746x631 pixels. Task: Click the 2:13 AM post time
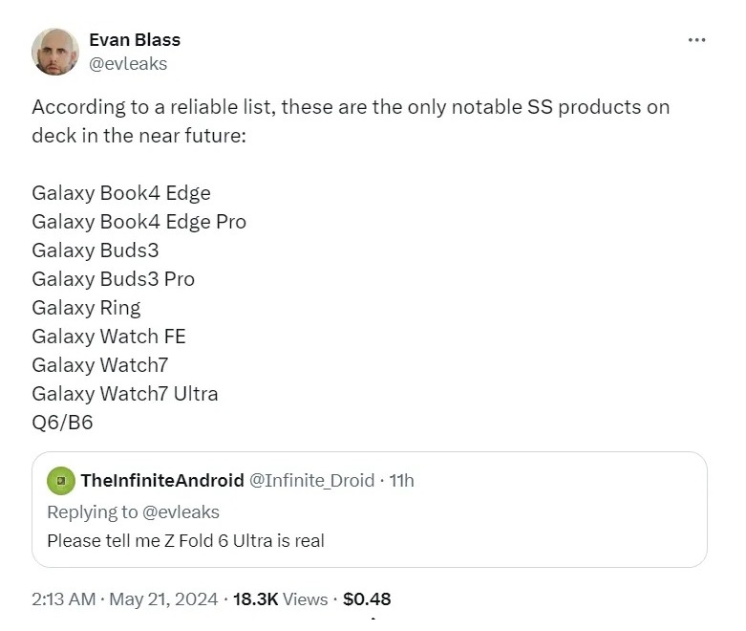point(63,599)
